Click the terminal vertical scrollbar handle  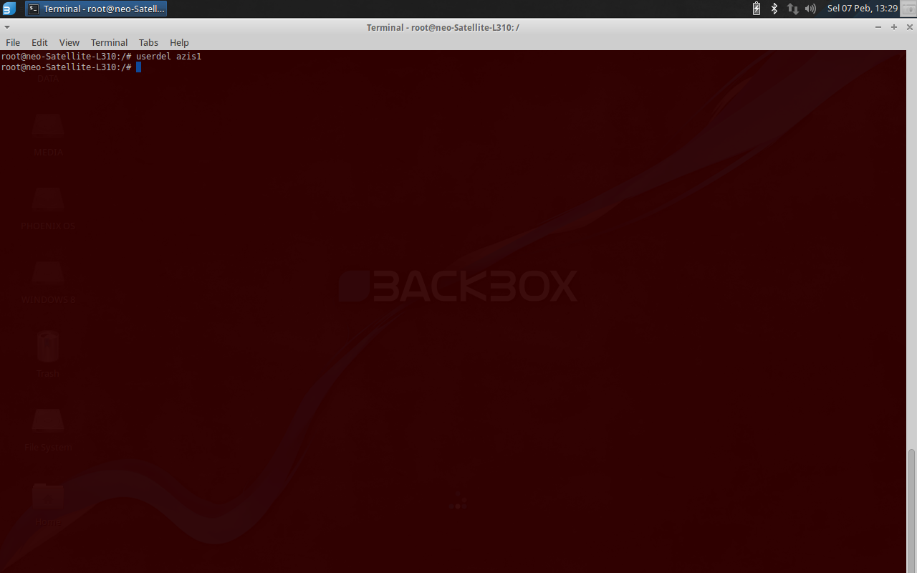(911, 509)
